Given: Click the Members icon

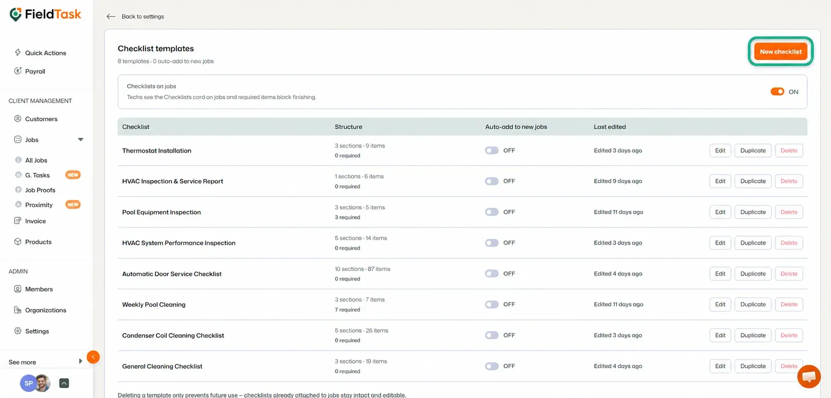Looking at the screenshot, I should (18, 289).
